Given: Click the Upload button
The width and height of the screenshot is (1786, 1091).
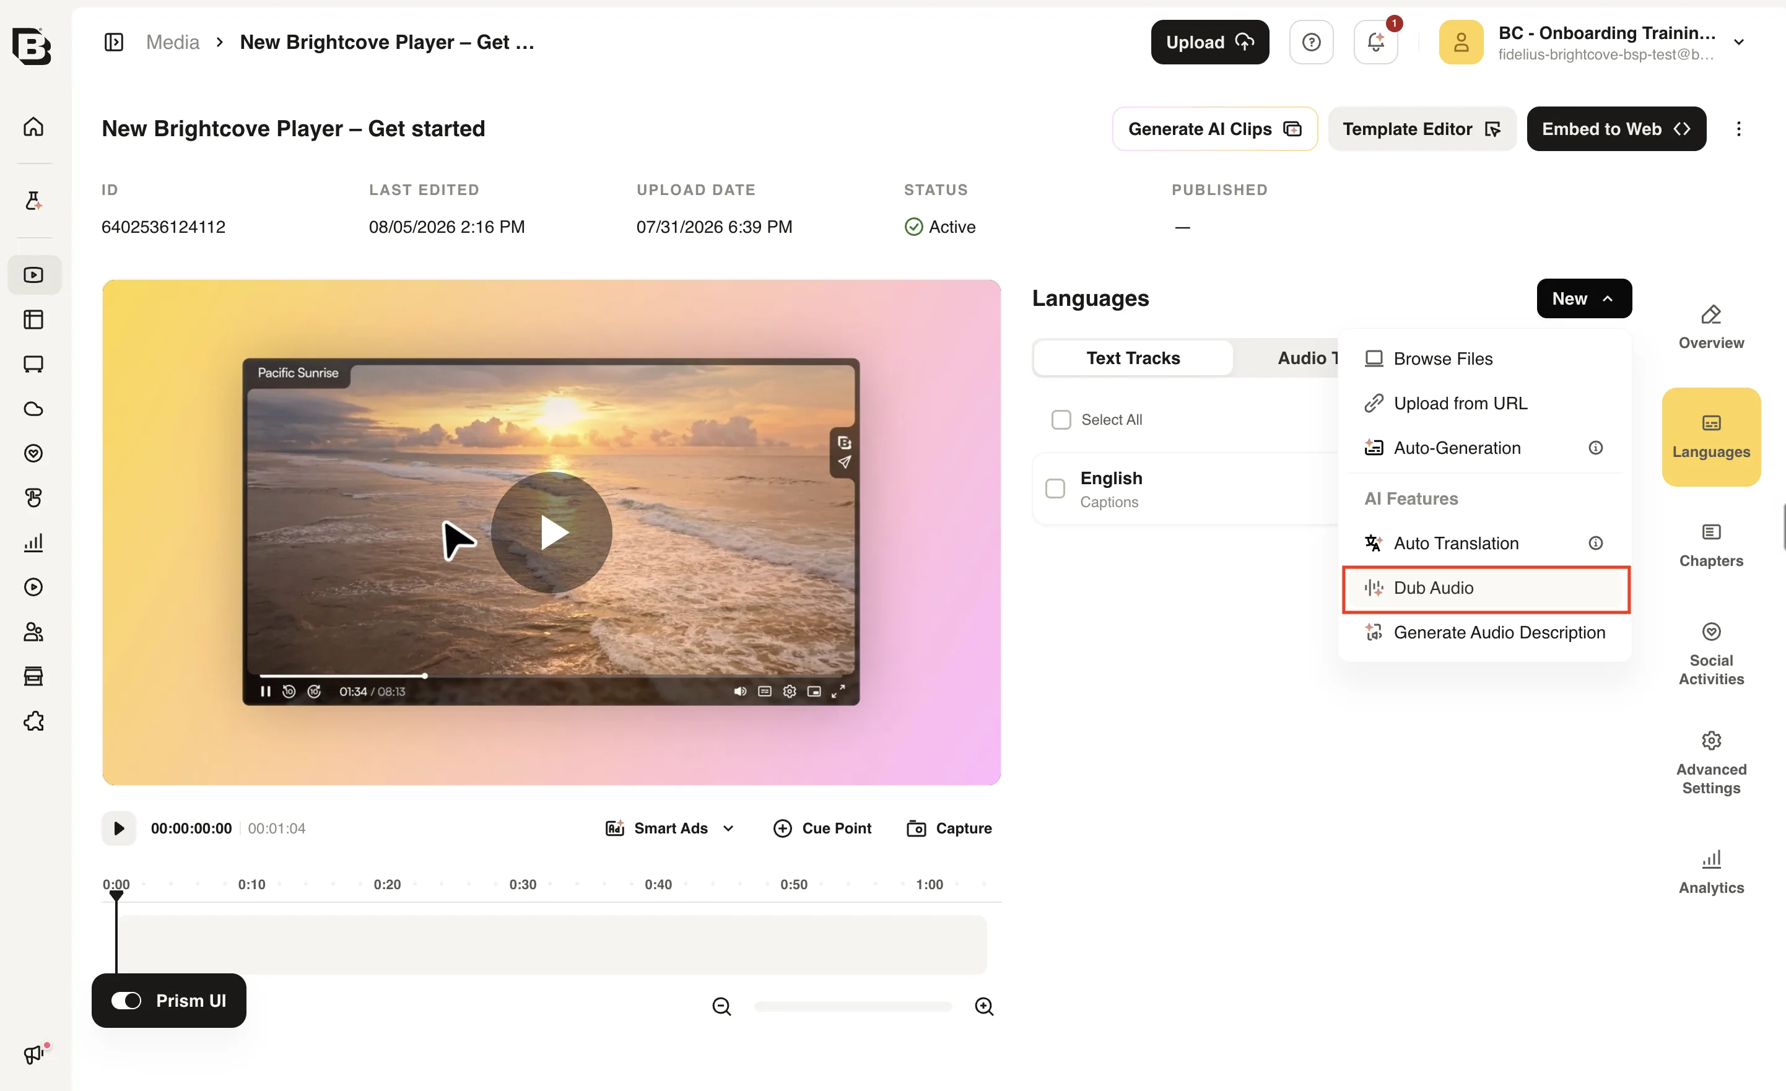Looking at the screenshot, I should (1209, 42).
